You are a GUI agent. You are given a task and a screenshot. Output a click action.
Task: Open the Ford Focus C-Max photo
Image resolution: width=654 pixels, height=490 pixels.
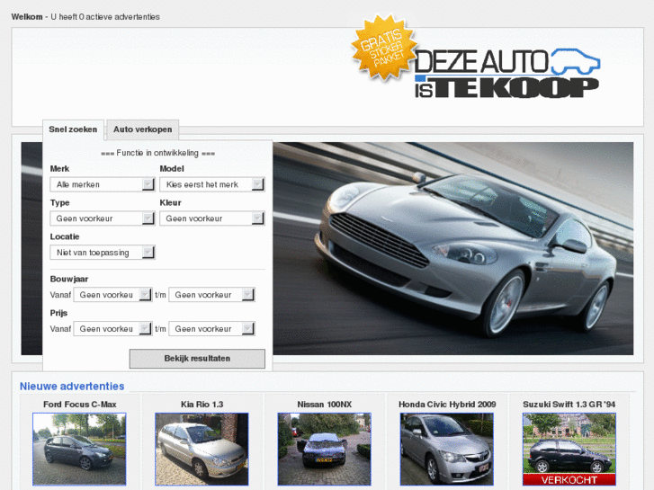[x=79, y=449]
